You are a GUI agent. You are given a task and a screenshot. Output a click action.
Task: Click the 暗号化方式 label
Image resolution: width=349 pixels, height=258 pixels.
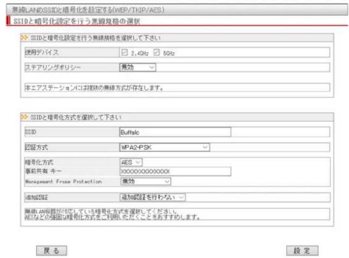point(39,162)
